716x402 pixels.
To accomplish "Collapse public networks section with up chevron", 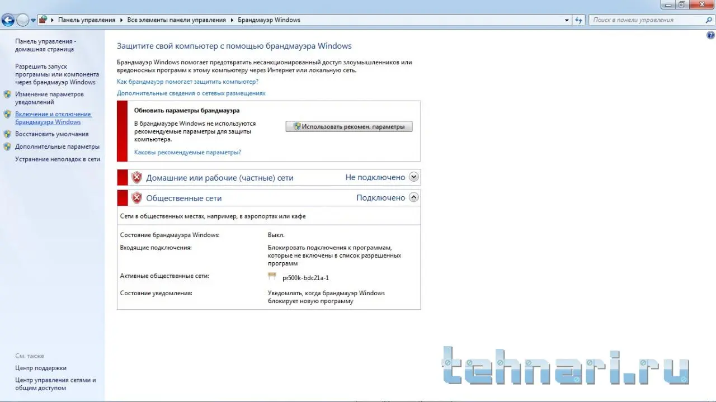I will 414,197.
